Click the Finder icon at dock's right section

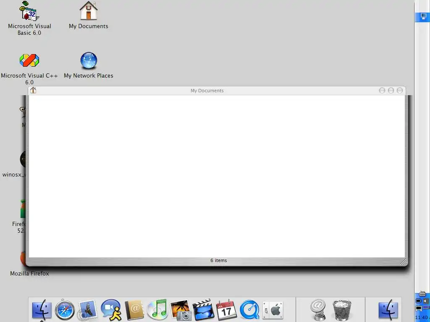(x=388, y=310)
